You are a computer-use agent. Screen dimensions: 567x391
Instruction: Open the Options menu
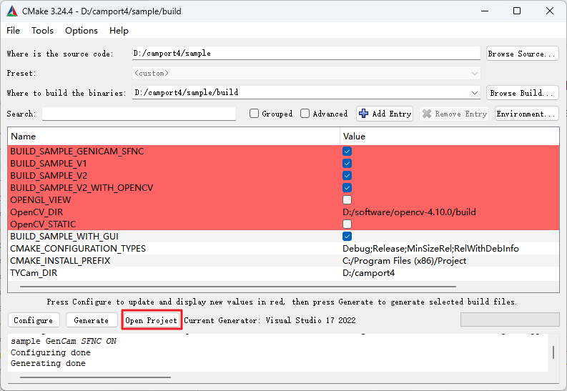[x=82, y=31]
